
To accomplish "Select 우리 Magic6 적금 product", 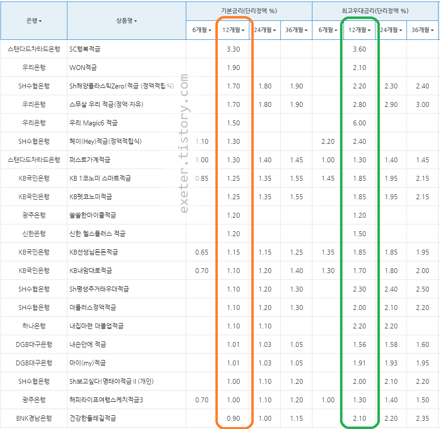I will click(94, 123).
